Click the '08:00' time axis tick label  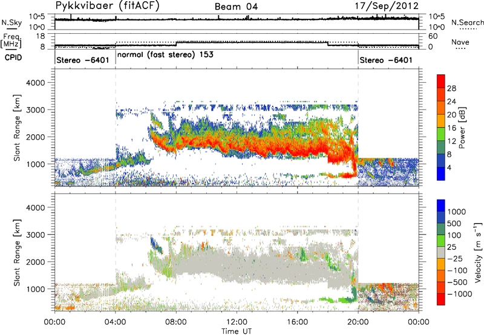(x=176, y=322)
